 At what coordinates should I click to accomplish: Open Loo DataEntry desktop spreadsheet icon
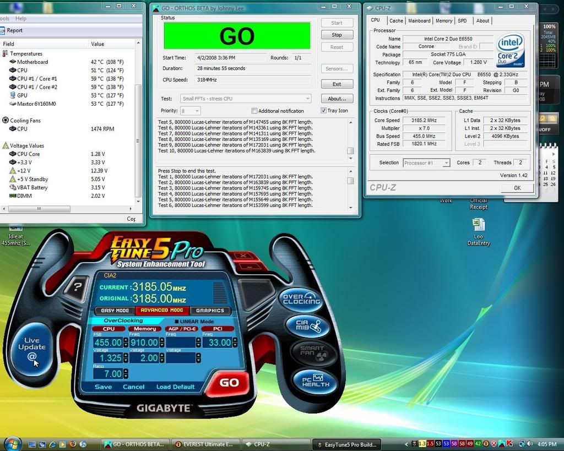coord(478,225)
